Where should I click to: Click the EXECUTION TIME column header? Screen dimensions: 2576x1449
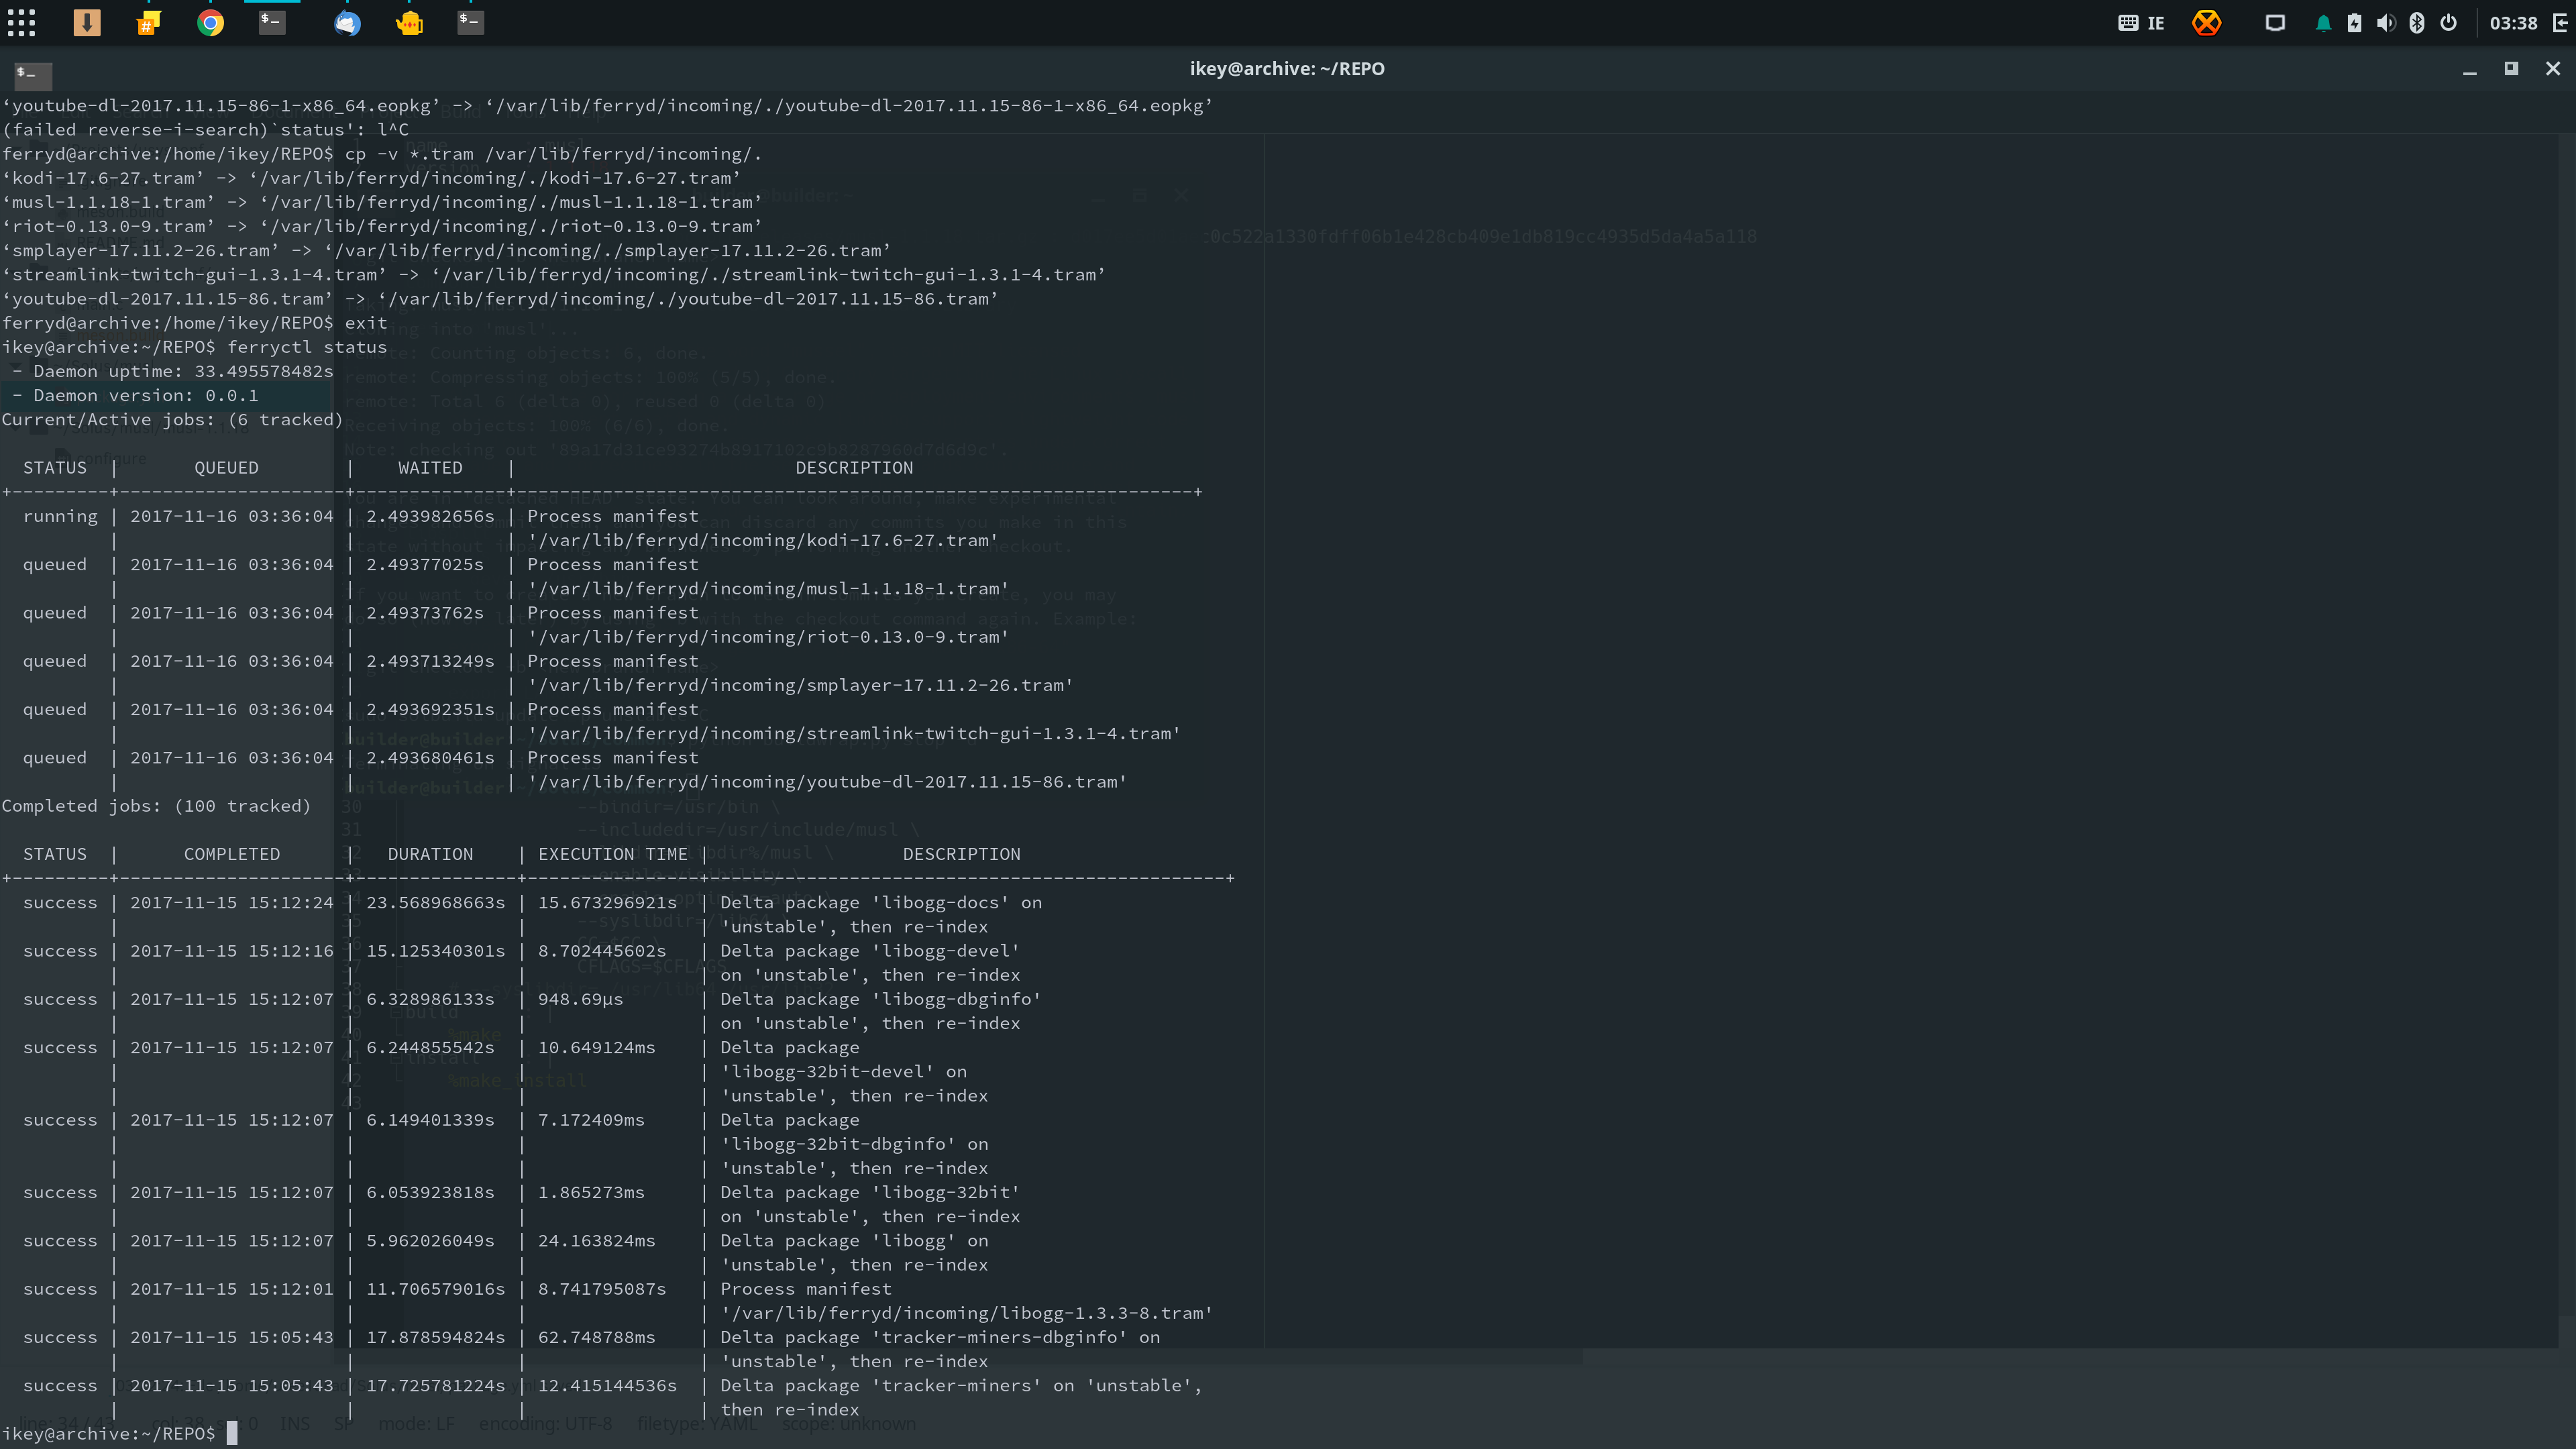coord(613,854)
